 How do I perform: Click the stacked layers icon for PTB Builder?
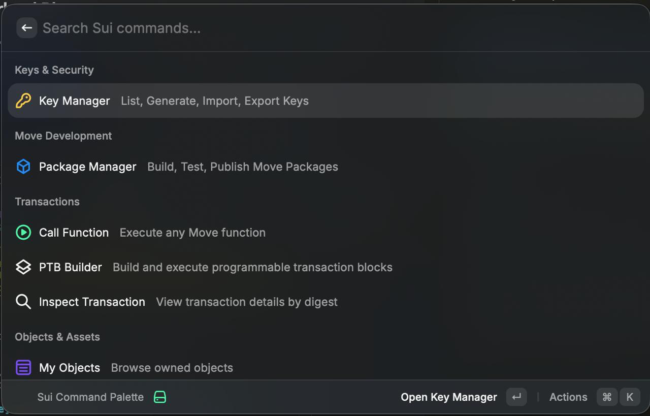click(23, 267)
